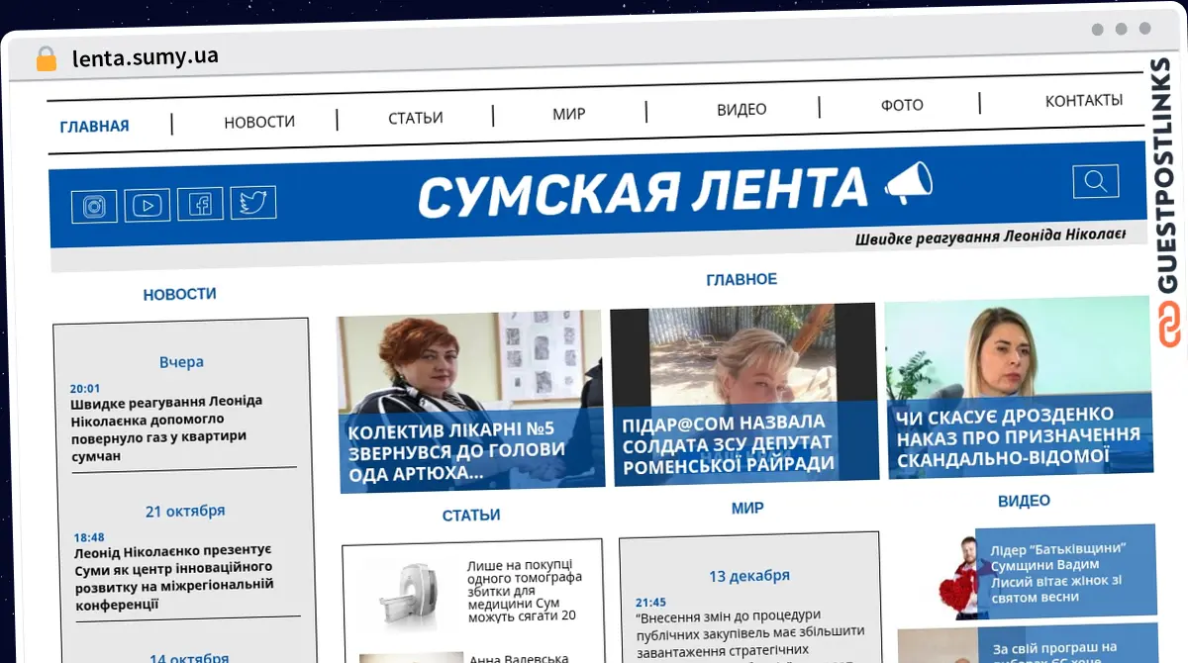Read news about Леонід Ніколаєнко повернуло газ
The width and height of the screenshot is (1188, 663).
(168, 427)
